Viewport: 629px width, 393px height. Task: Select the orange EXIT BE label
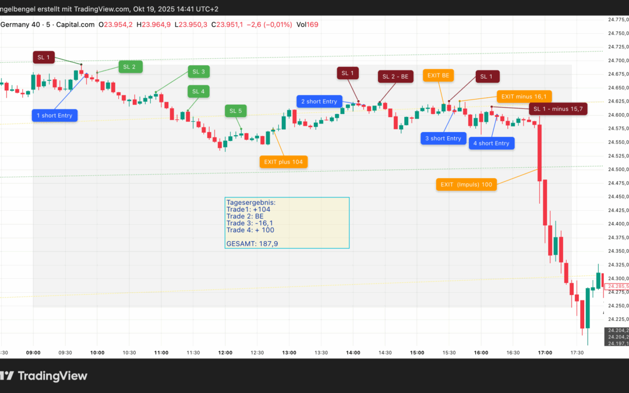pyautogui.click(x=438, y=76)
